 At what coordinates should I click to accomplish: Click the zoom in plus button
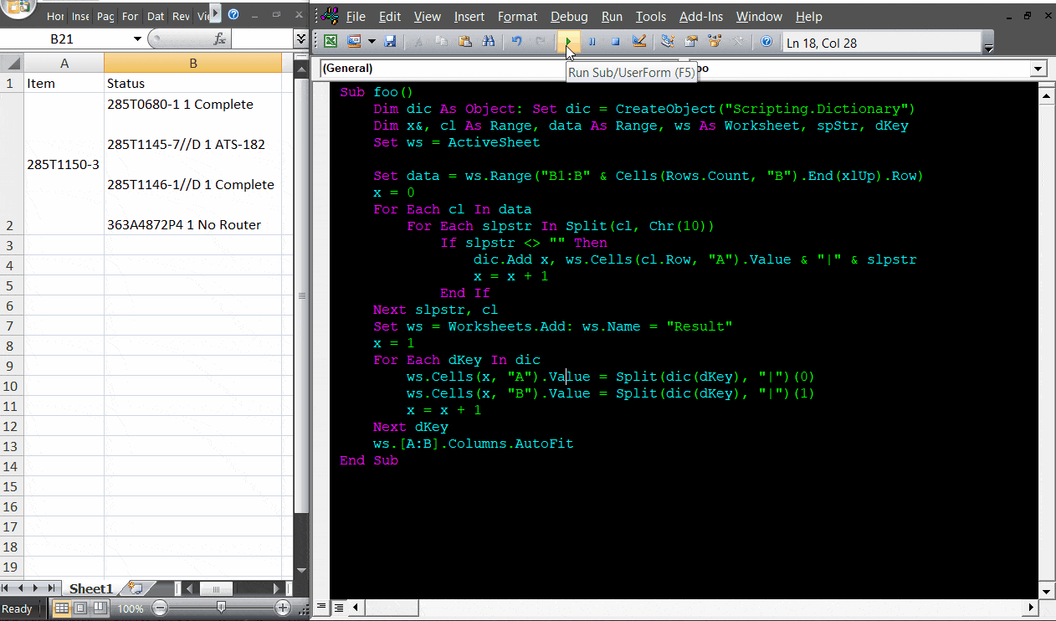coord(283,608)
